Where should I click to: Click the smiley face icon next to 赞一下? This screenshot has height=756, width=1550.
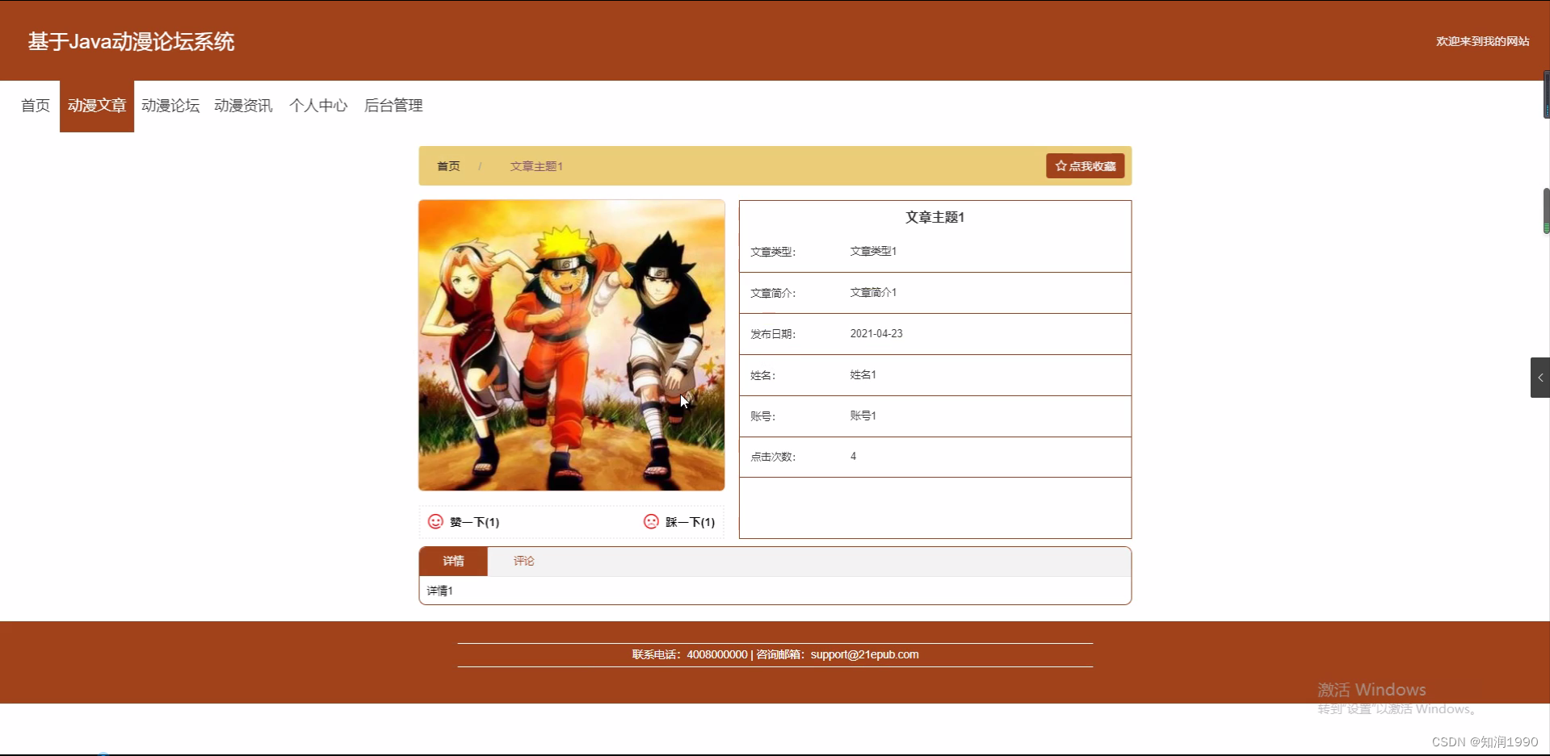(x=435, y=522)
